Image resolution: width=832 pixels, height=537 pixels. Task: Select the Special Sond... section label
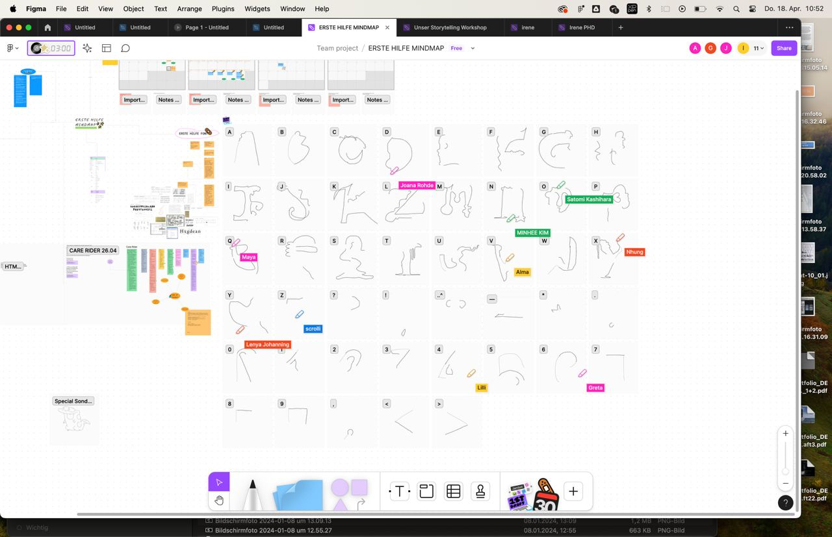pos(73,401)
